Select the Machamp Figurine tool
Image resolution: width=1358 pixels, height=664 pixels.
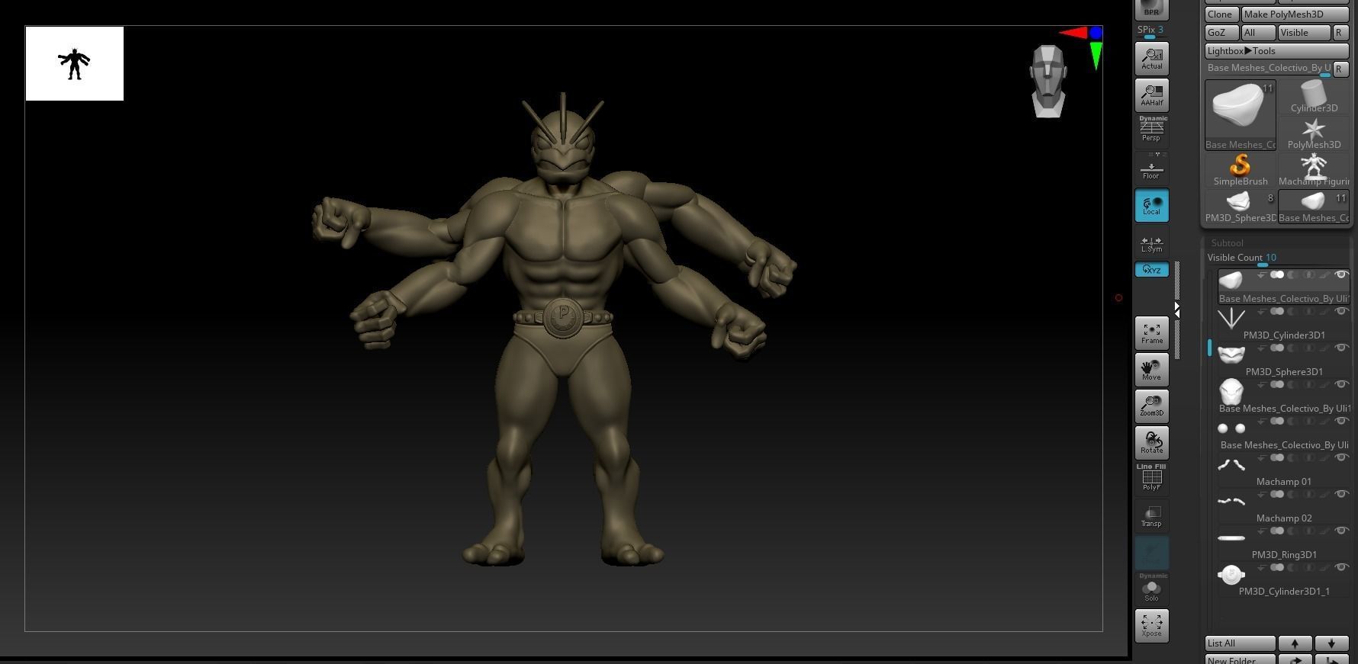tap(1314, 170)
